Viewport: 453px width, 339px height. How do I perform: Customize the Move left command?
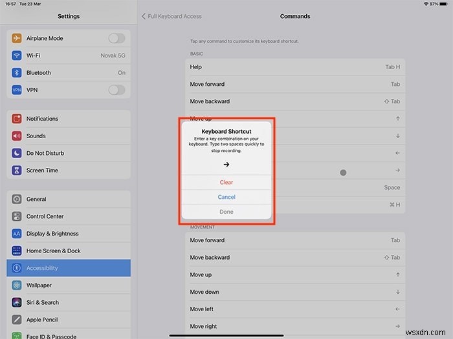295,309
